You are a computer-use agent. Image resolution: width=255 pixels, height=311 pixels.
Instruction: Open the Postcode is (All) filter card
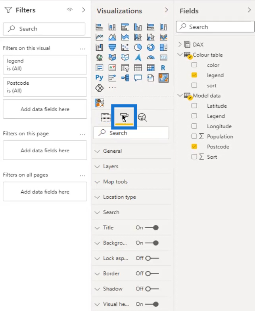point(45,87)
